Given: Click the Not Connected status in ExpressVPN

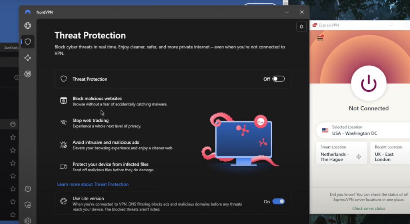Looking at the screenshot, I should 369,108.
